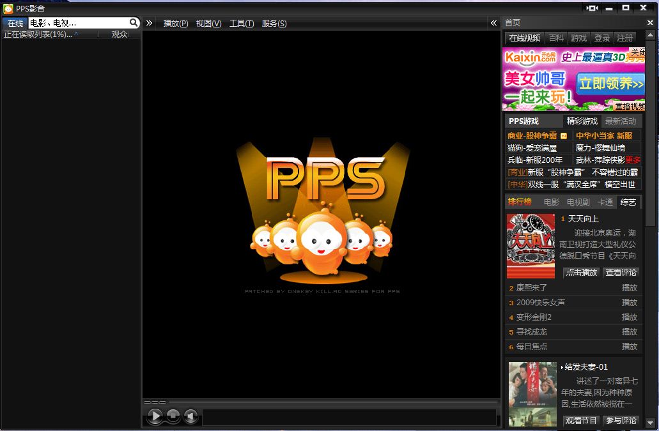Click 参与评论 button
Viewport: 659px width, 431px height.
[621, 421]
